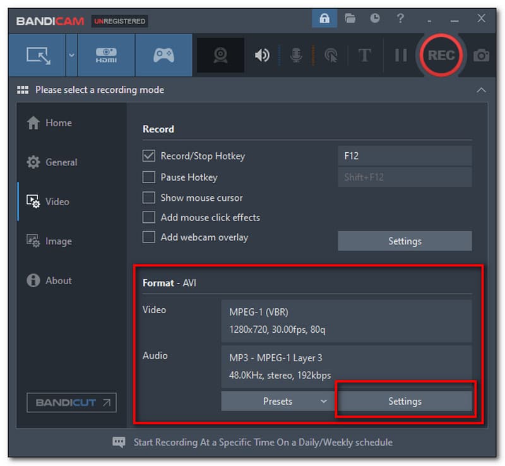Toggle the webcam overlay icon

click(220, 56)
